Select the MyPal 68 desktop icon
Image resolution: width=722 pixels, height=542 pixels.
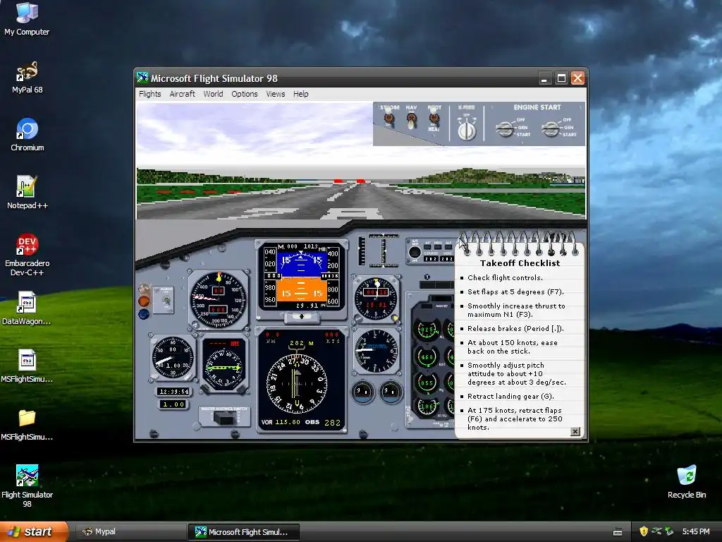[x=27, y=78]
